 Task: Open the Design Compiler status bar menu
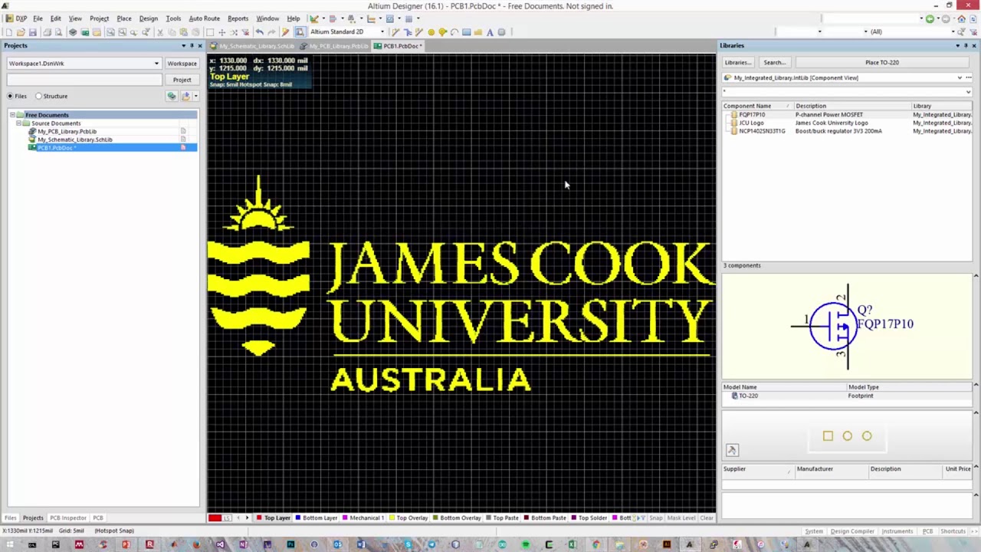852,531
